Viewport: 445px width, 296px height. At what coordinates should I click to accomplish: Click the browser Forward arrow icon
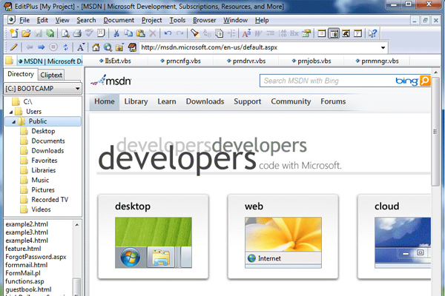click(42, 47)
